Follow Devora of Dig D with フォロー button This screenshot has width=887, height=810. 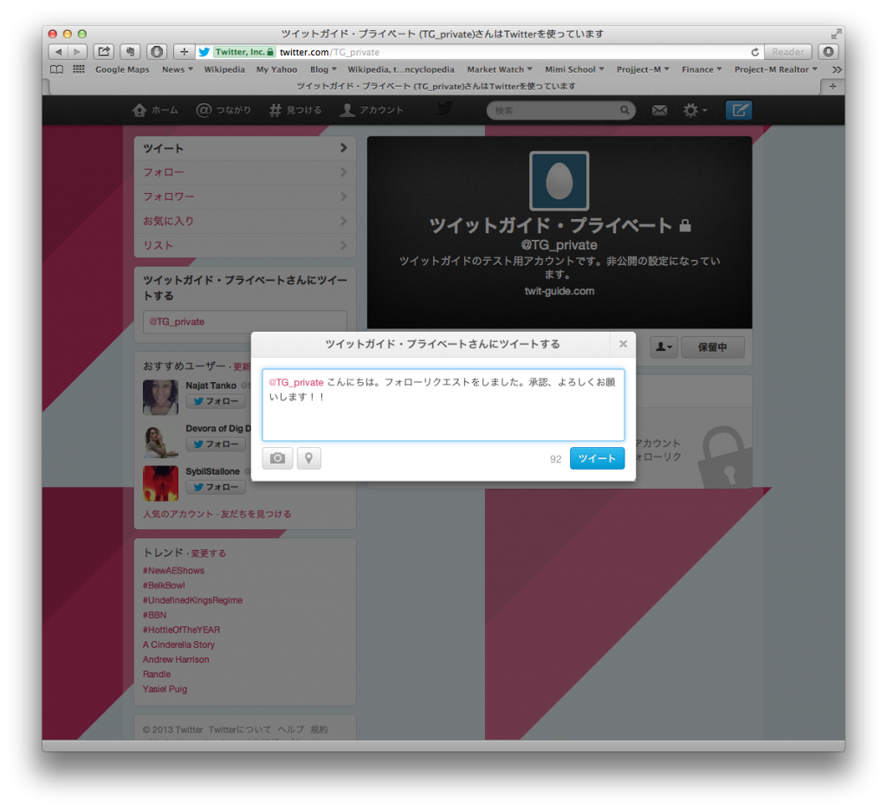[216, 444]
